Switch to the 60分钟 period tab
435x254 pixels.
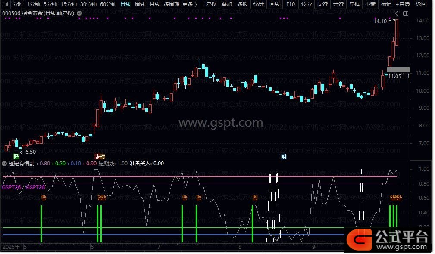pos(108,4)
